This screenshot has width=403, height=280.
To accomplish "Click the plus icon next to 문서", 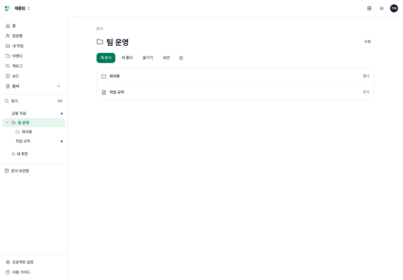I will coord(59,86).
